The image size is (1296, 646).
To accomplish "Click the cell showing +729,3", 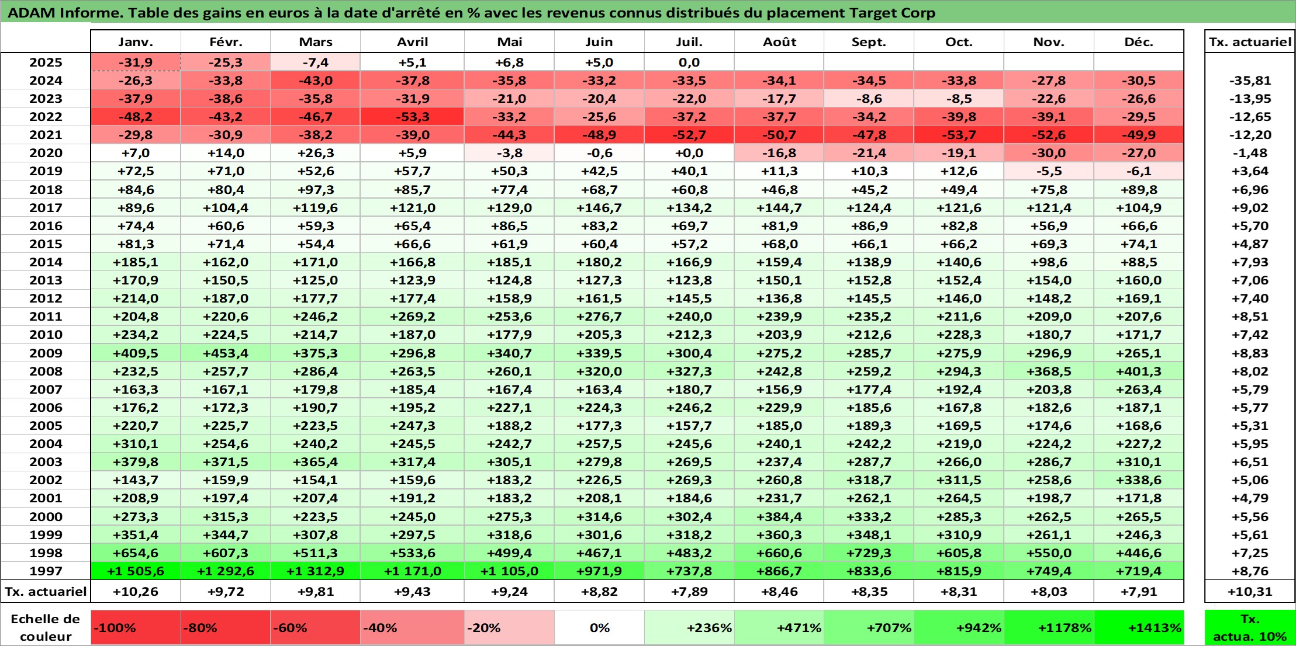I will click(x=869, y=553).
